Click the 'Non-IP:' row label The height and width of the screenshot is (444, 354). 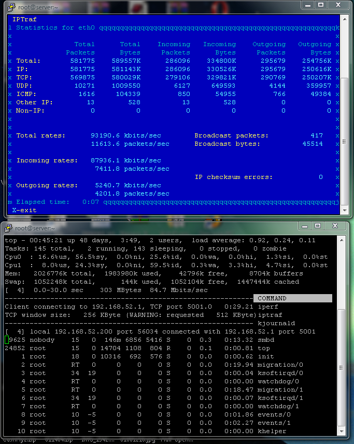30,110
